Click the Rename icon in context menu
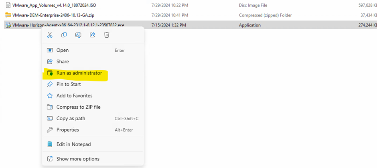Viewport: 377px width, 168px height. (78, 35)
